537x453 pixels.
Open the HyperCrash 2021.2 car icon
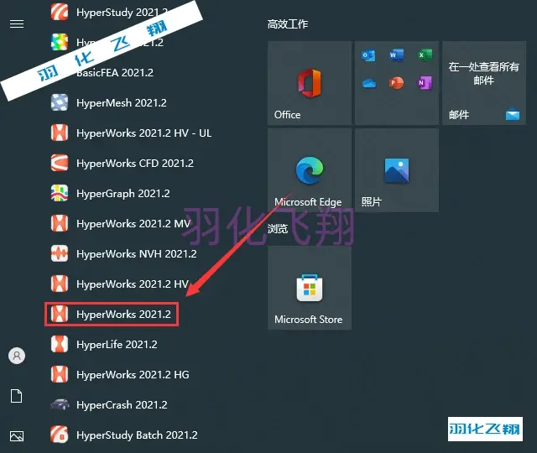coord(60,404)
